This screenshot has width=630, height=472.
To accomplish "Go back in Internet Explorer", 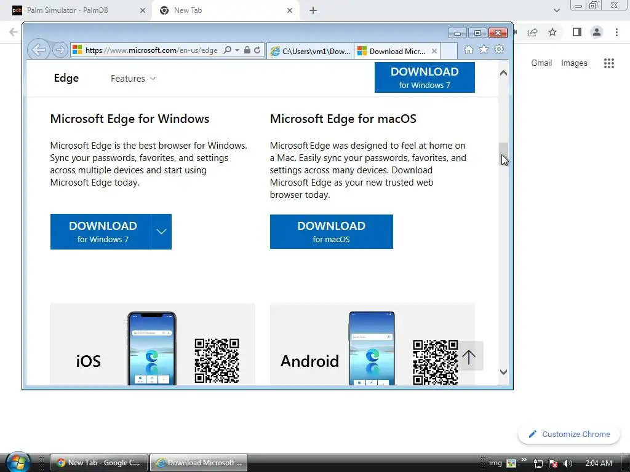I will tap(39, 50).
